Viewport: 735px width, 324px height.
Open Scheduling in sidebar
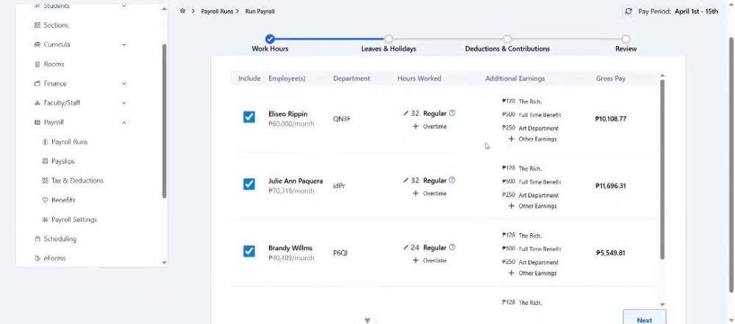[x=60, y=239]
